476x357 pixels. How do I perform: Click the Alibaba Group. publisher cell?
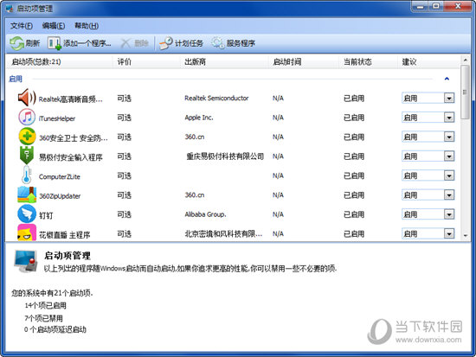point(205,214)
